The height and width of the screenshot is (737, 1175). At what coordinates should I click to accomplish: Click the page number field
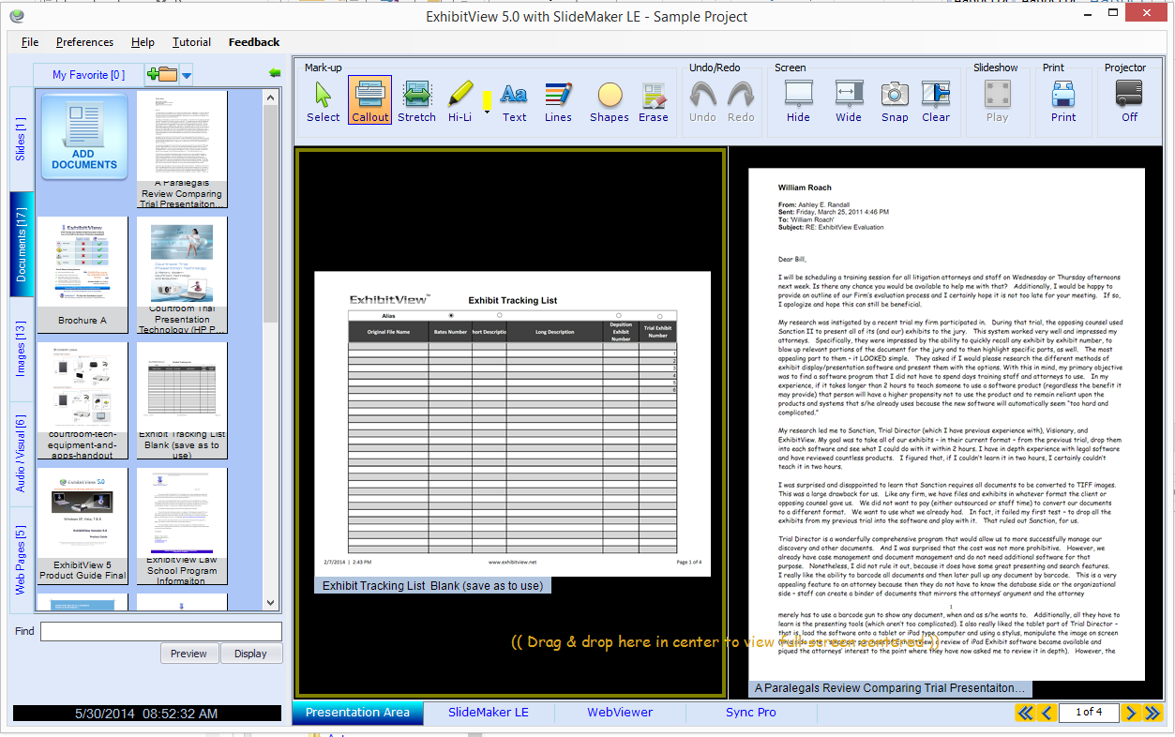(1089, 713)
